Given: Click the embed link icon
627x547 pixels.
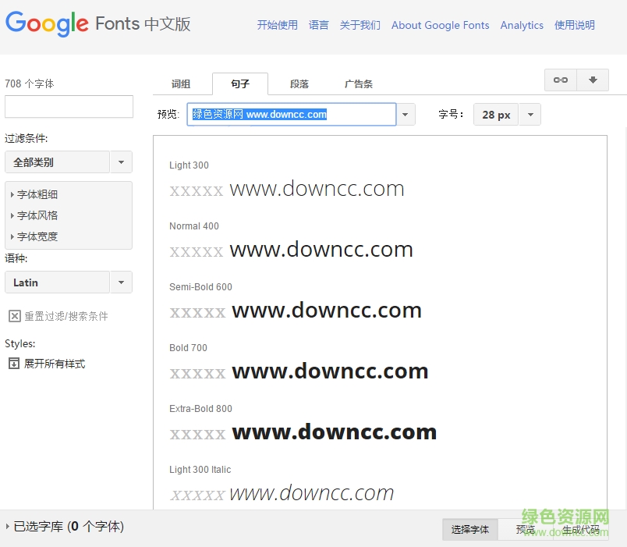Looking at the screenshot, I should [560, 80].
